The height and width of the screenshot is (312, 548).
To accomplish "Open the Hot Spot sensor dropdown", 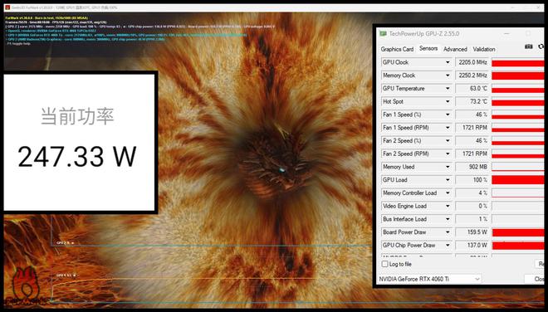I will [x=448, y=101].
